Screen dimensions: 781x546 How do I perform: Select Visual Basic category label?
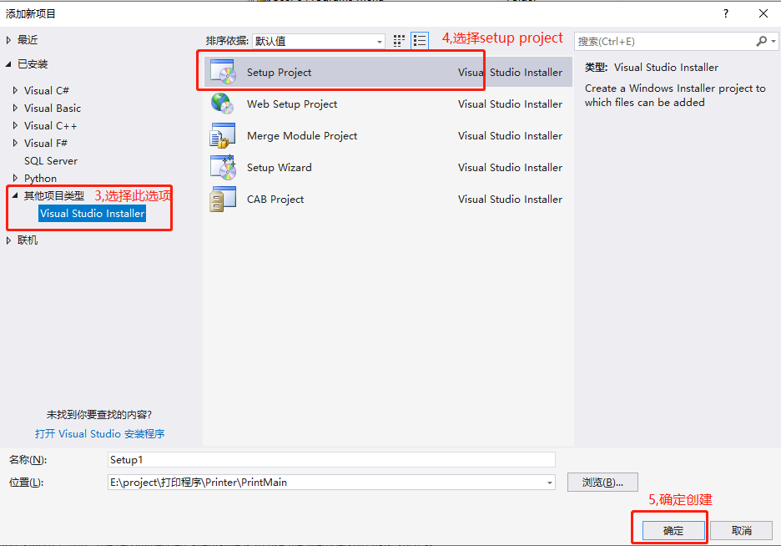[x=53, y=108]
